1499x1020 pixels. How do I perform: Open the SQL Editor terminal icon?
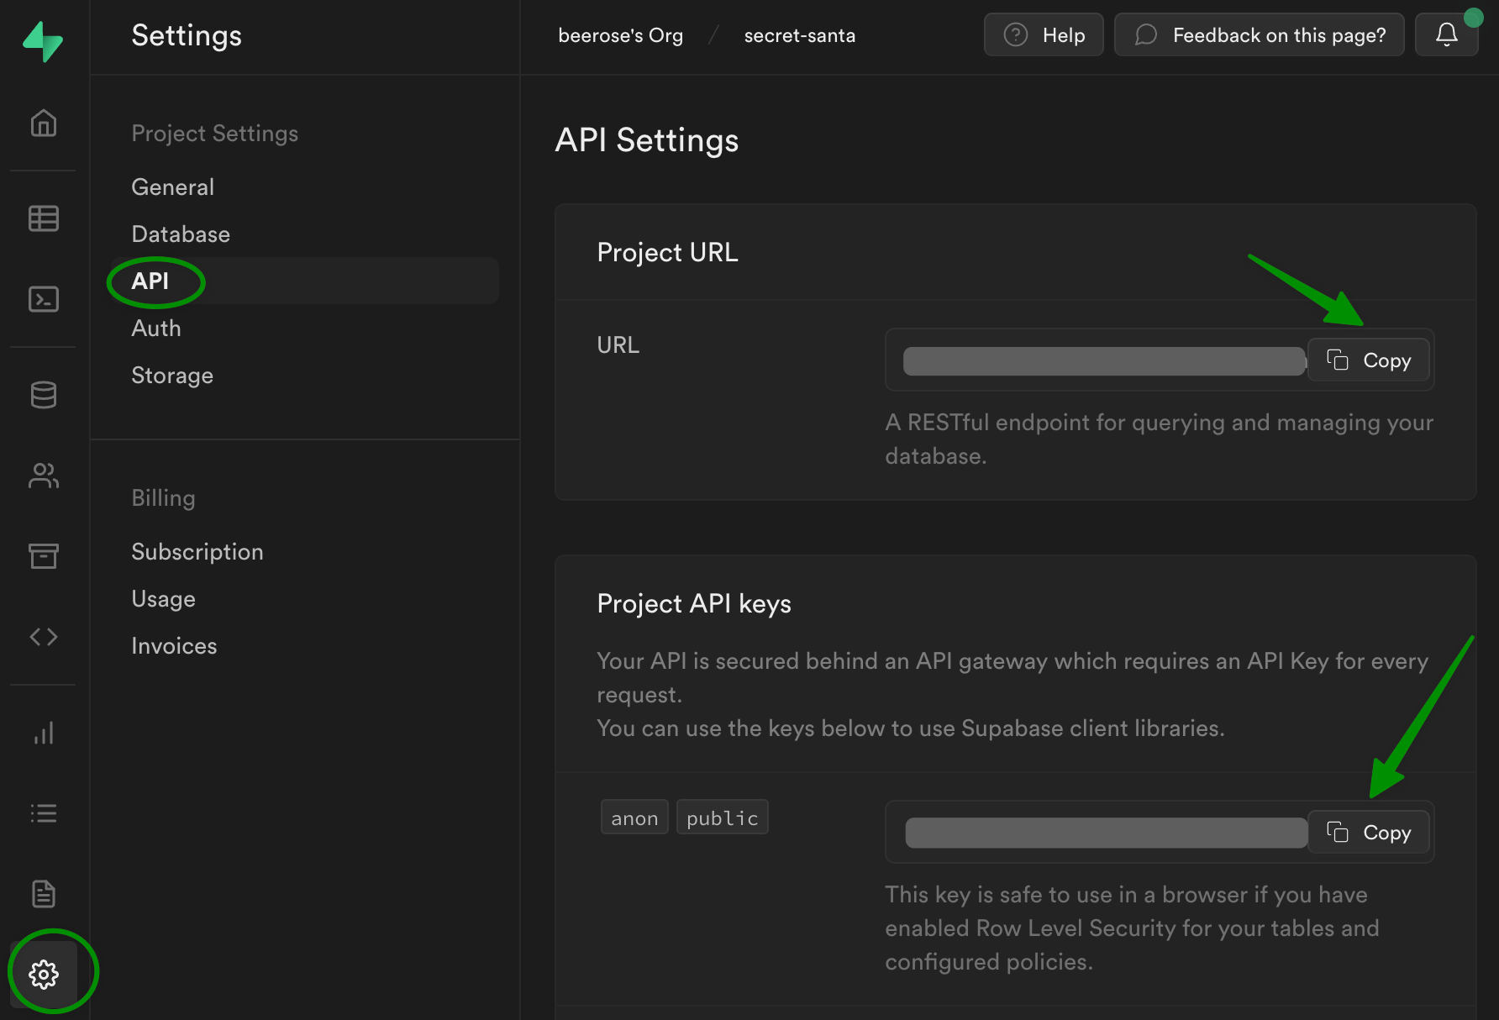(x=44, y=299)
